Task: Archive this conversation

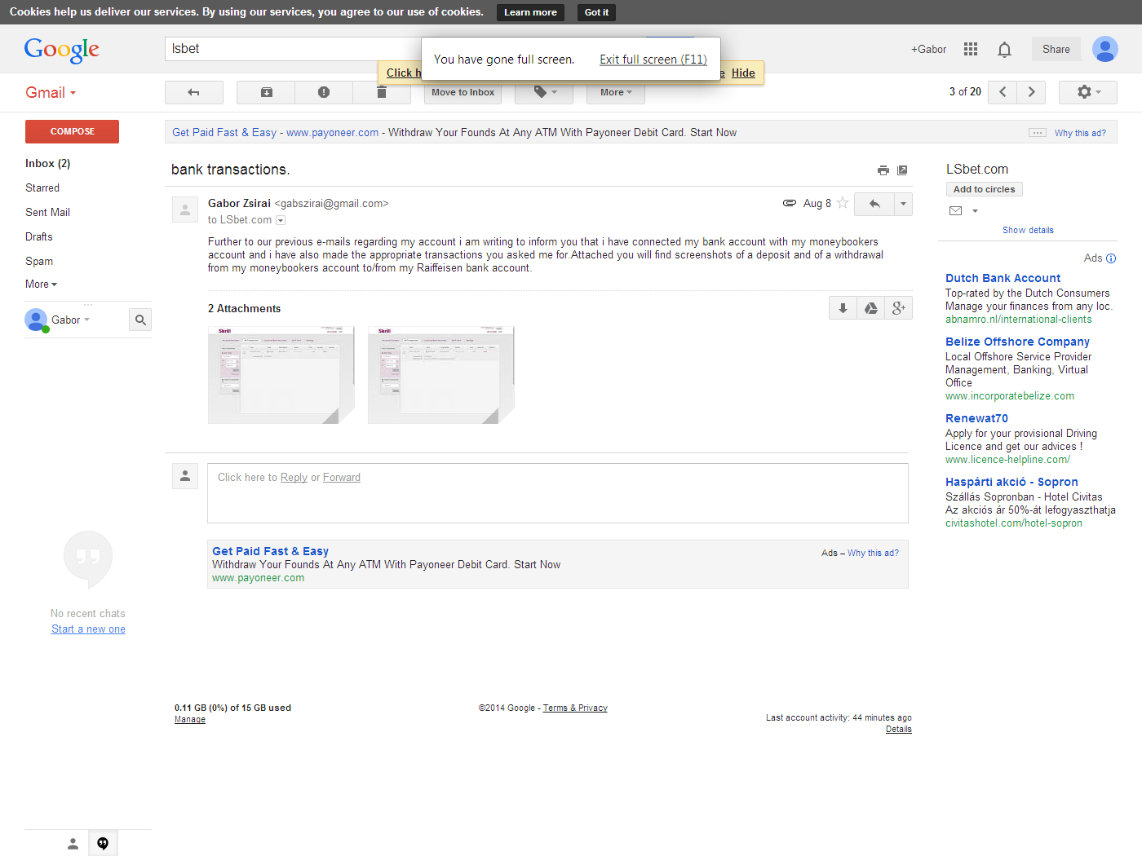Action: [266, 92]
